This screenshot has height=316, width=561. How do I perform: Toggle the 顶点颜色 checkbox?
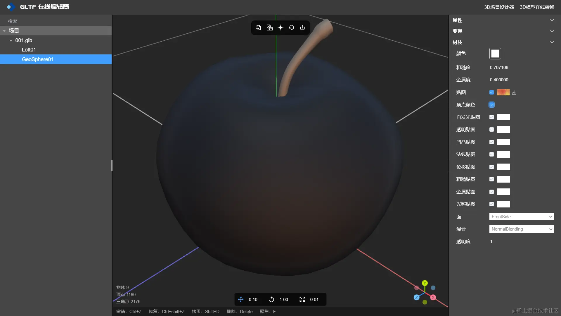tap(491, 105)
